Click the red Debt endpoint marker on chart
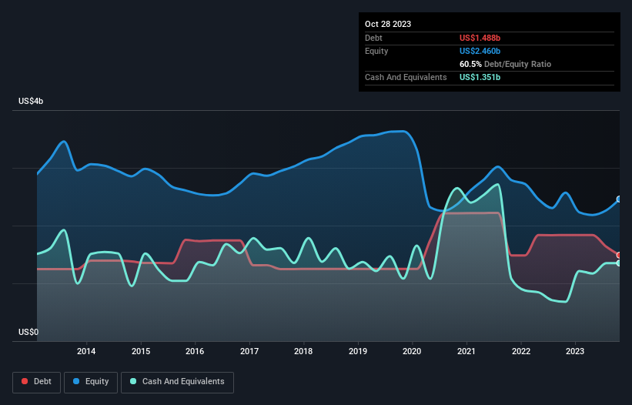The image size is (632, 405). click(x=619, y=255)
